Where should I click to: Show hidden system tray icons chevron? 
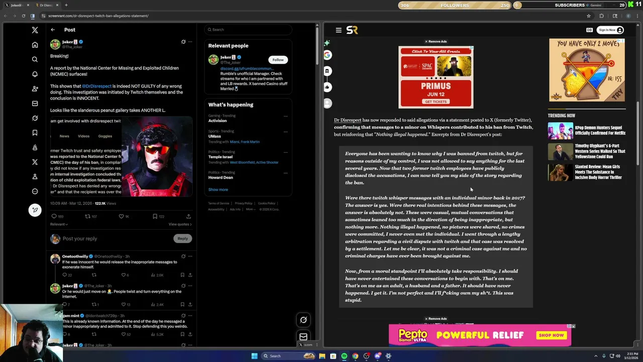click(x=596, y=356)
